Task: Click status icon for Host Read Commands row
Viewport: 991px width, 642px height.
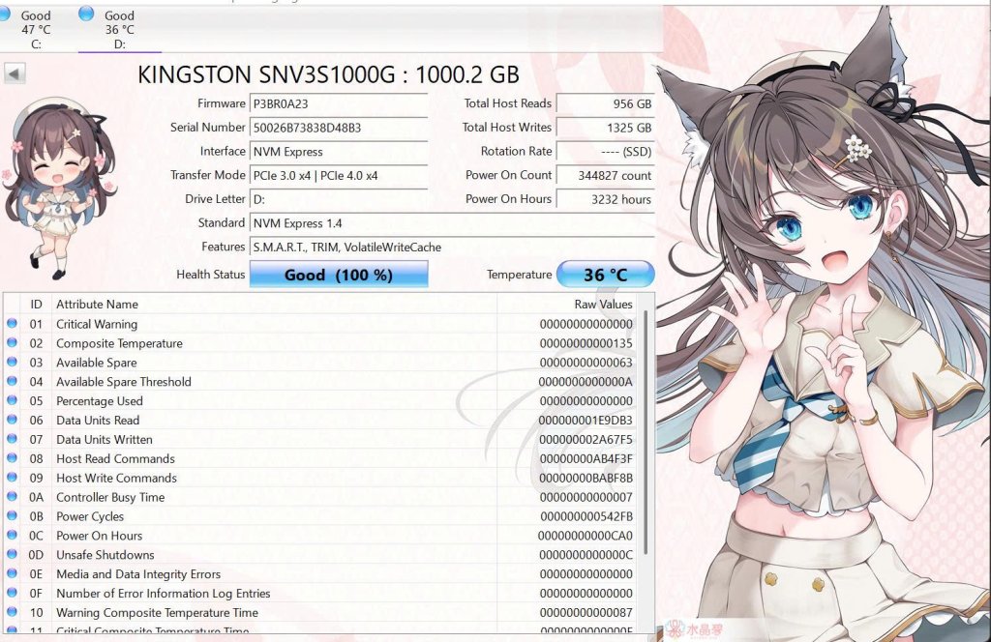Action: tap(12, 457)
